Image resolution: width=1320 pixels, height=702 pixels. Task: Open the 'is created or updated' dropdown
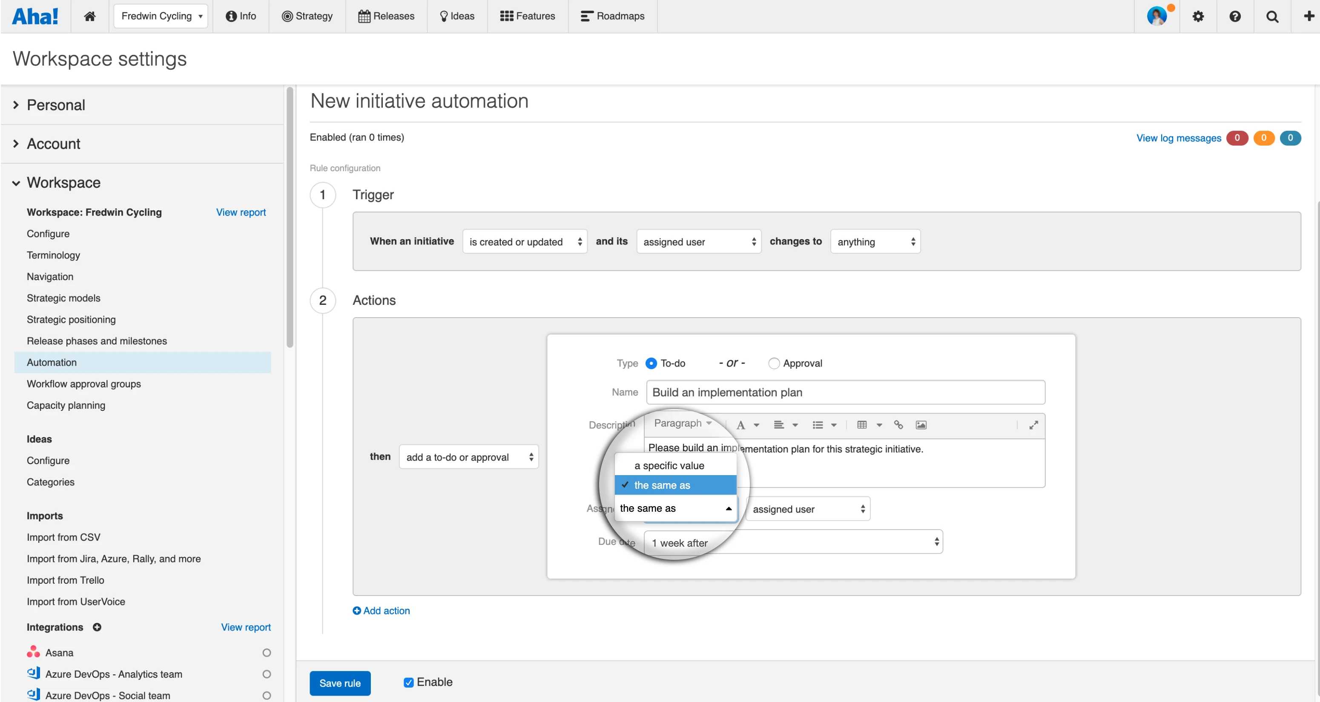pyautogui.click(x=524, y=241)
